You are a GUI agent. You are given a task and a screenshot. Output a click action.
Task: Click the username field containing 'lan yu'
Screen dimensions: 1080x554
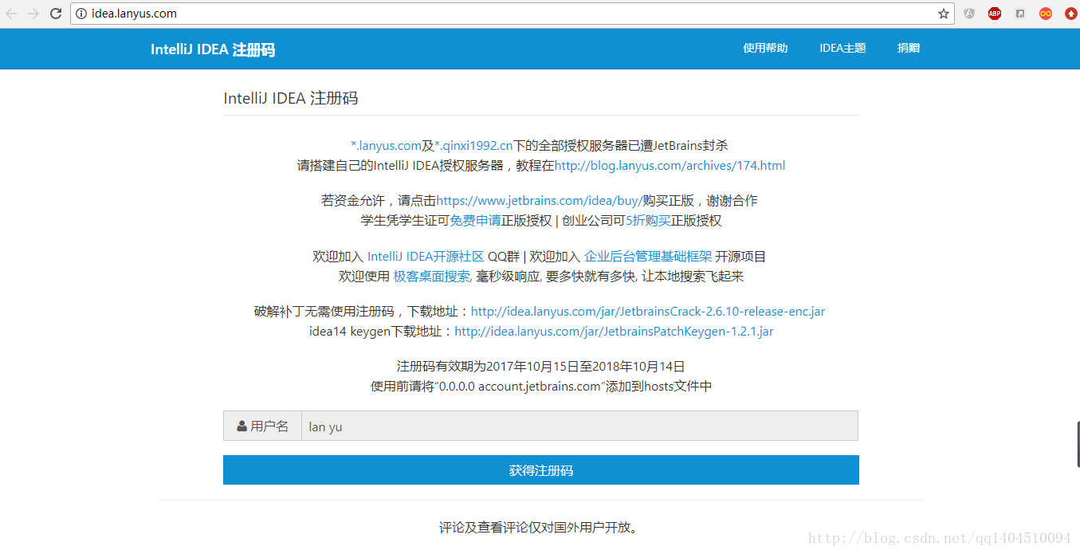pos(579,426)
